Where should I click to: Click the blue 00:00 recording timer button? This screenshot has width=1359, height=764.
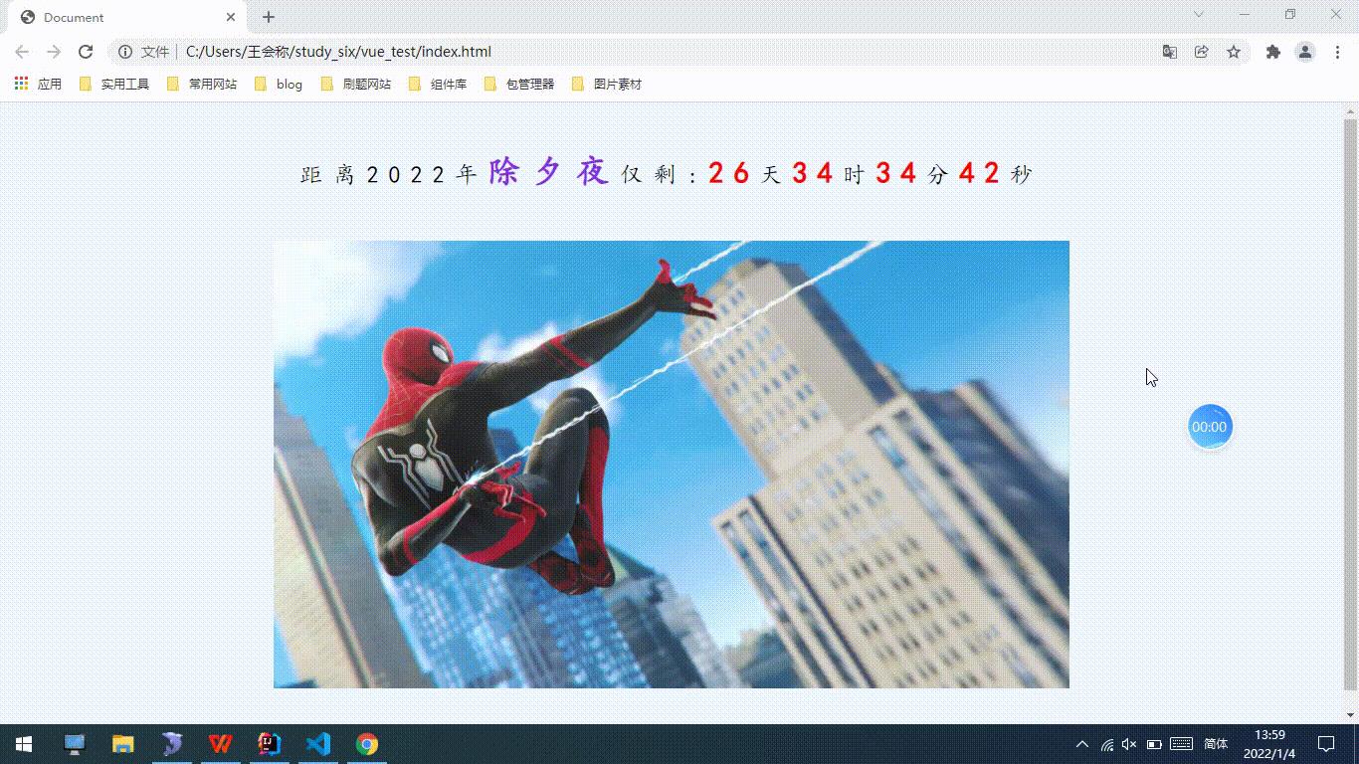tap(1210, 427)
